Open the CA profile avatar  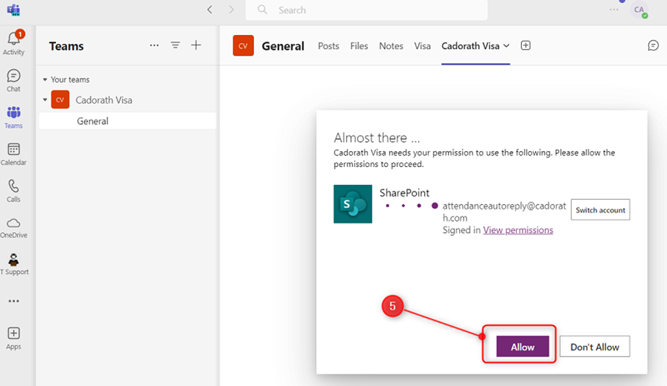639,10
